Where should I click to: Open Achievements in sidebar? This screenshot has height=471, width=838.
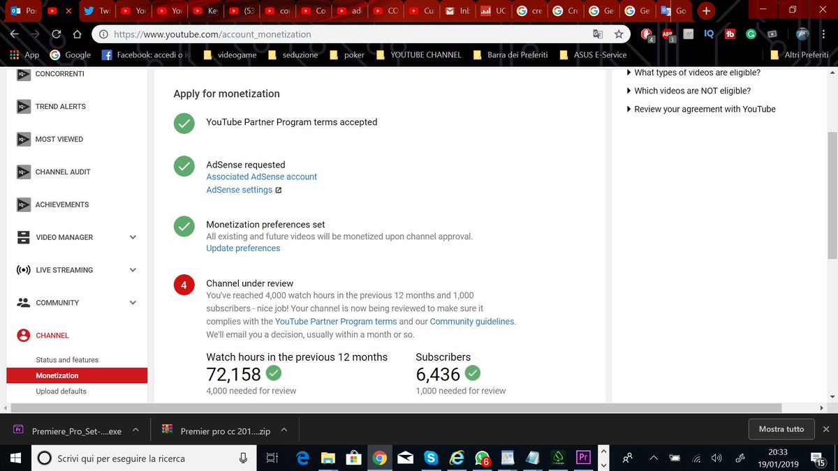(x=62, y=204)
